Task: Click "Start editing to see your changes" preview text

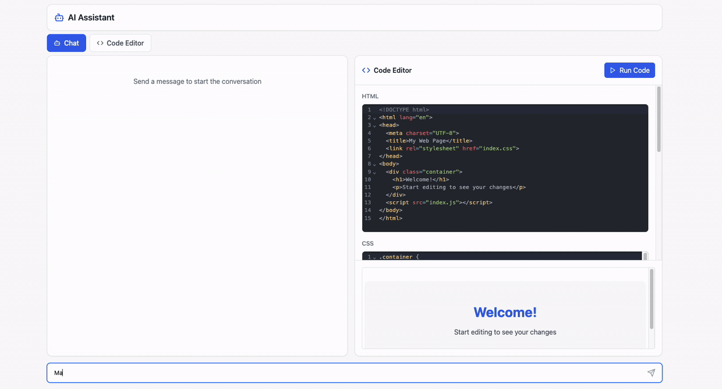Action: 505,332
